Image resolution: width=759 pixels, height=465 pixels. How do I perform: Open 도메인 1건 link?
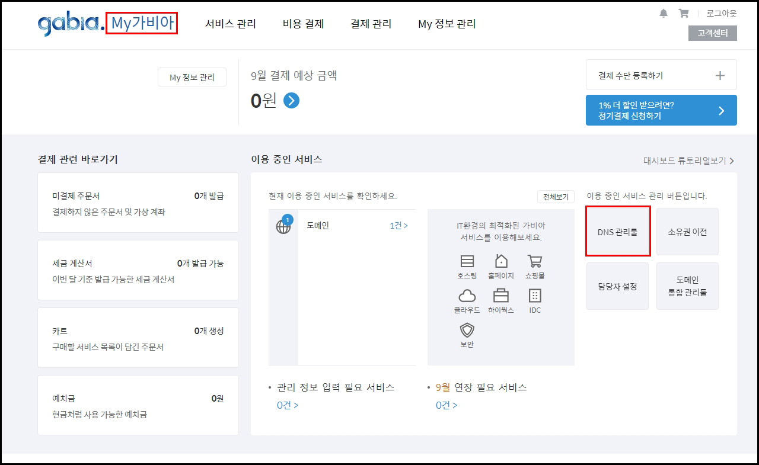click(398, 226)
